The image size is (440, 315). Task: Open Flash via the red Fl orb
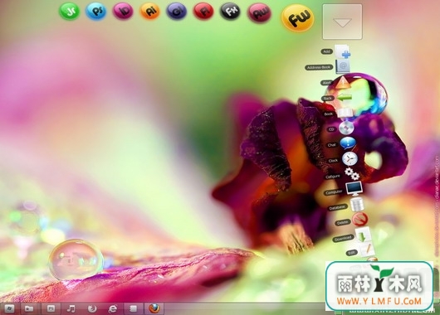click(203, 12)
